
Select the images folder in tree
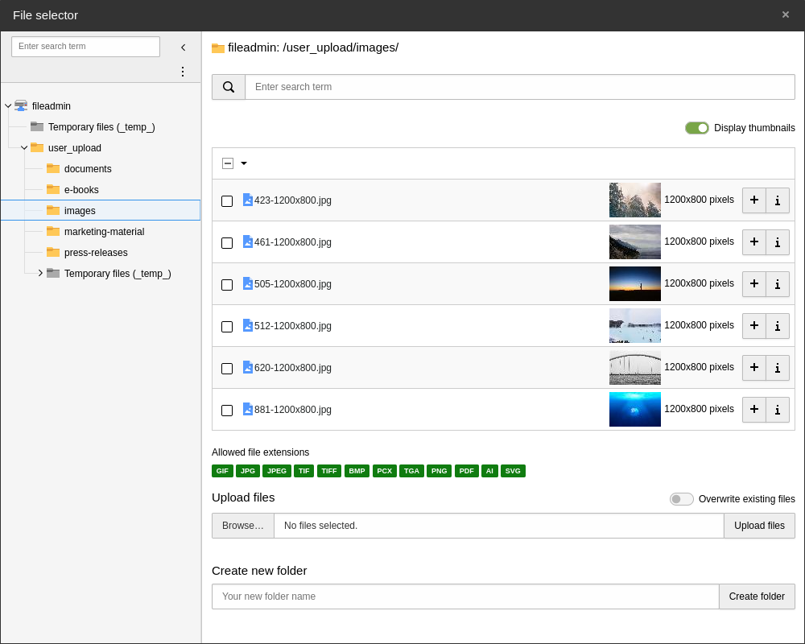[x=101, y=211]
